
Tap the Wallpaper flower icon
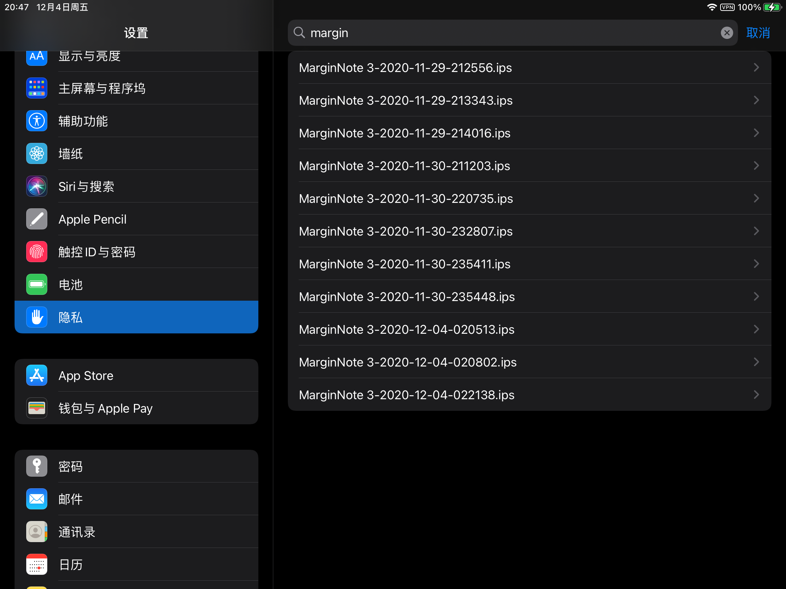pyautogui.click(x=37, y=153)
